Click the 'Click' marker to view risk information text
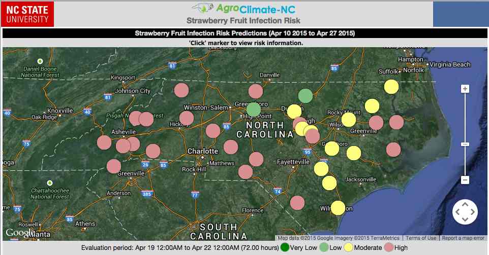Screen dimensions: 489x255 pyautogui.click(x=246, y=43)
